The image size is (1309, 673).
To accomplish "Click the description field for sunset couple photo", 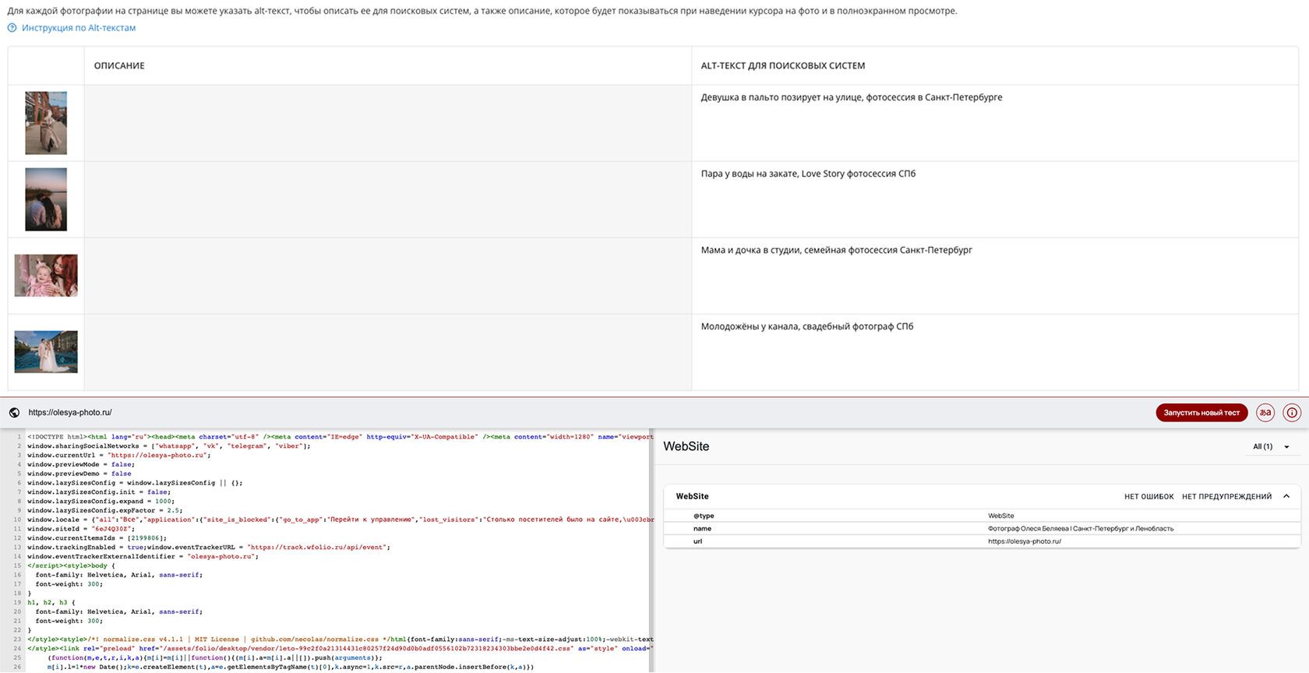I will [x=387, y=199].
